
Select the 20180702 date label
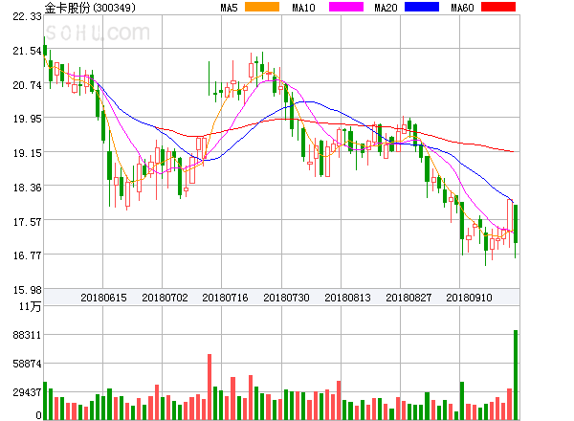pyautogui.click(x=165, y=298)
